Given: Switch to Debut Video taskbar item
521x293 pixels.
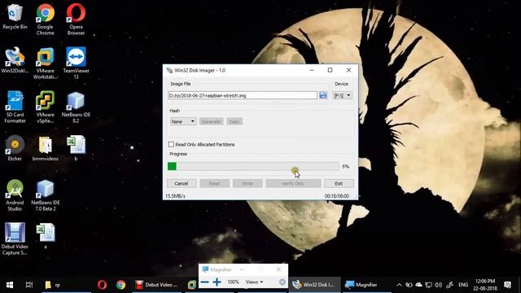Looking at the screenshot, I should [156, 285].
